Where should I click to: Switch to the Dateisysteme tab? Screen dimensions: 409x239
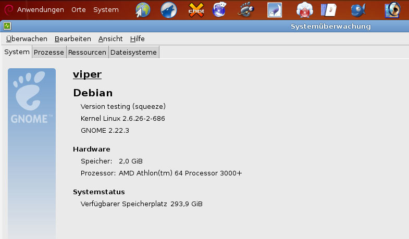pyautogui.click(x=133, y=52)
